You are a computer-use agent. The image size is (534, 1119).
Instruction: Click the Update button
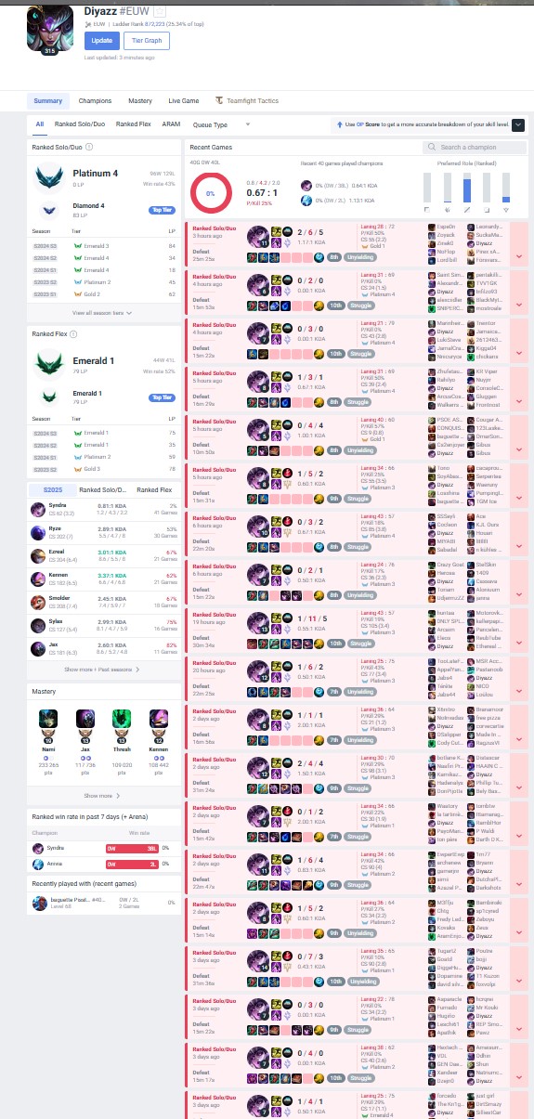click(x=101, y=40)
